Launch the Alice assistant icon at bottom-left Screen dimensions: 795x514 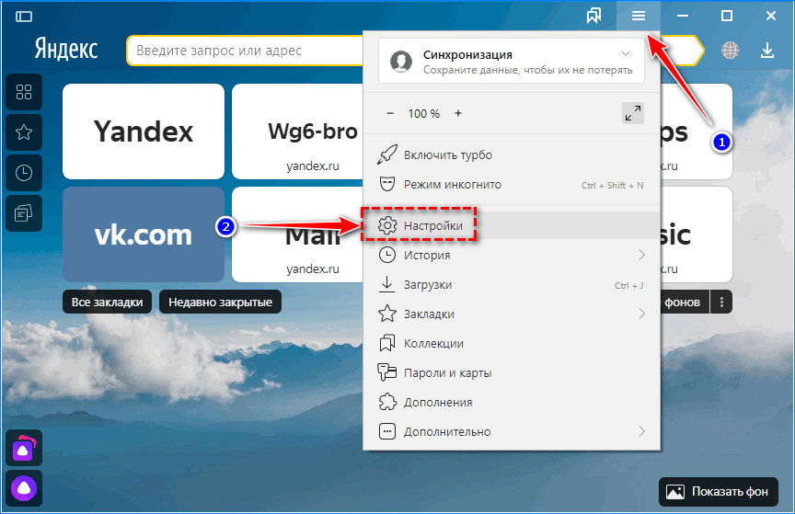point(24,485)
